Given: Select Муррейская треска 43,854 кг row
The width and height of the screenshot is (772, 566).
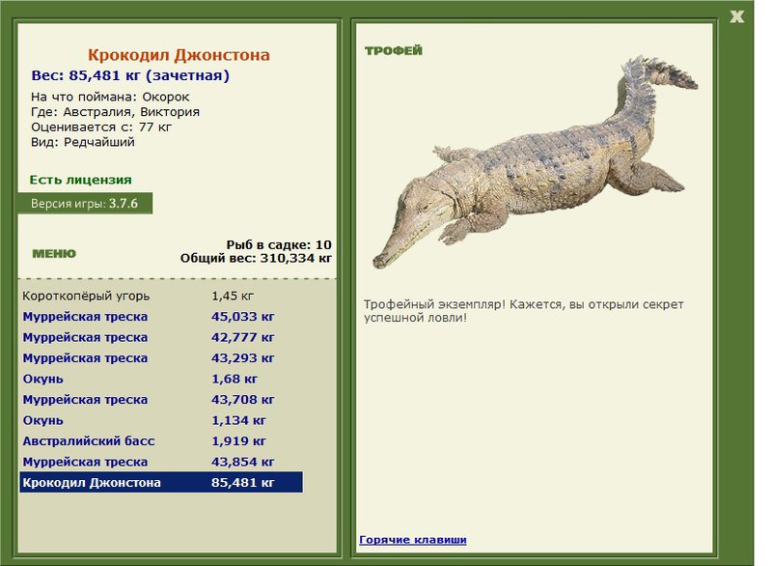Looking at the screenshot, I should coord(161,462).
